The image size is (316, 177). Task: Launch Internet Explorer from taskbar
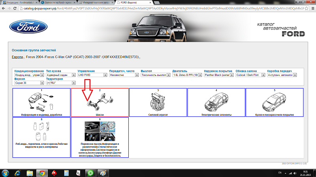click(18, 173)
